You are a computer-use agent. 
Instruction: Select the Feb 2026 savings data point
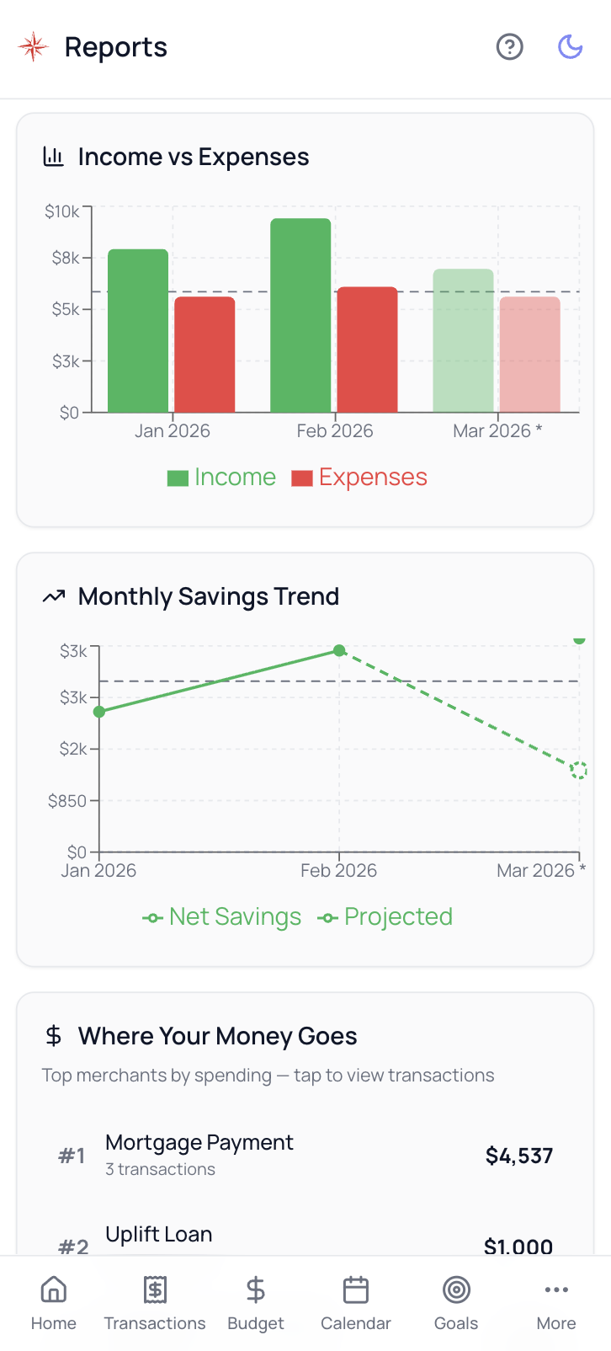[x=339, y=650]
